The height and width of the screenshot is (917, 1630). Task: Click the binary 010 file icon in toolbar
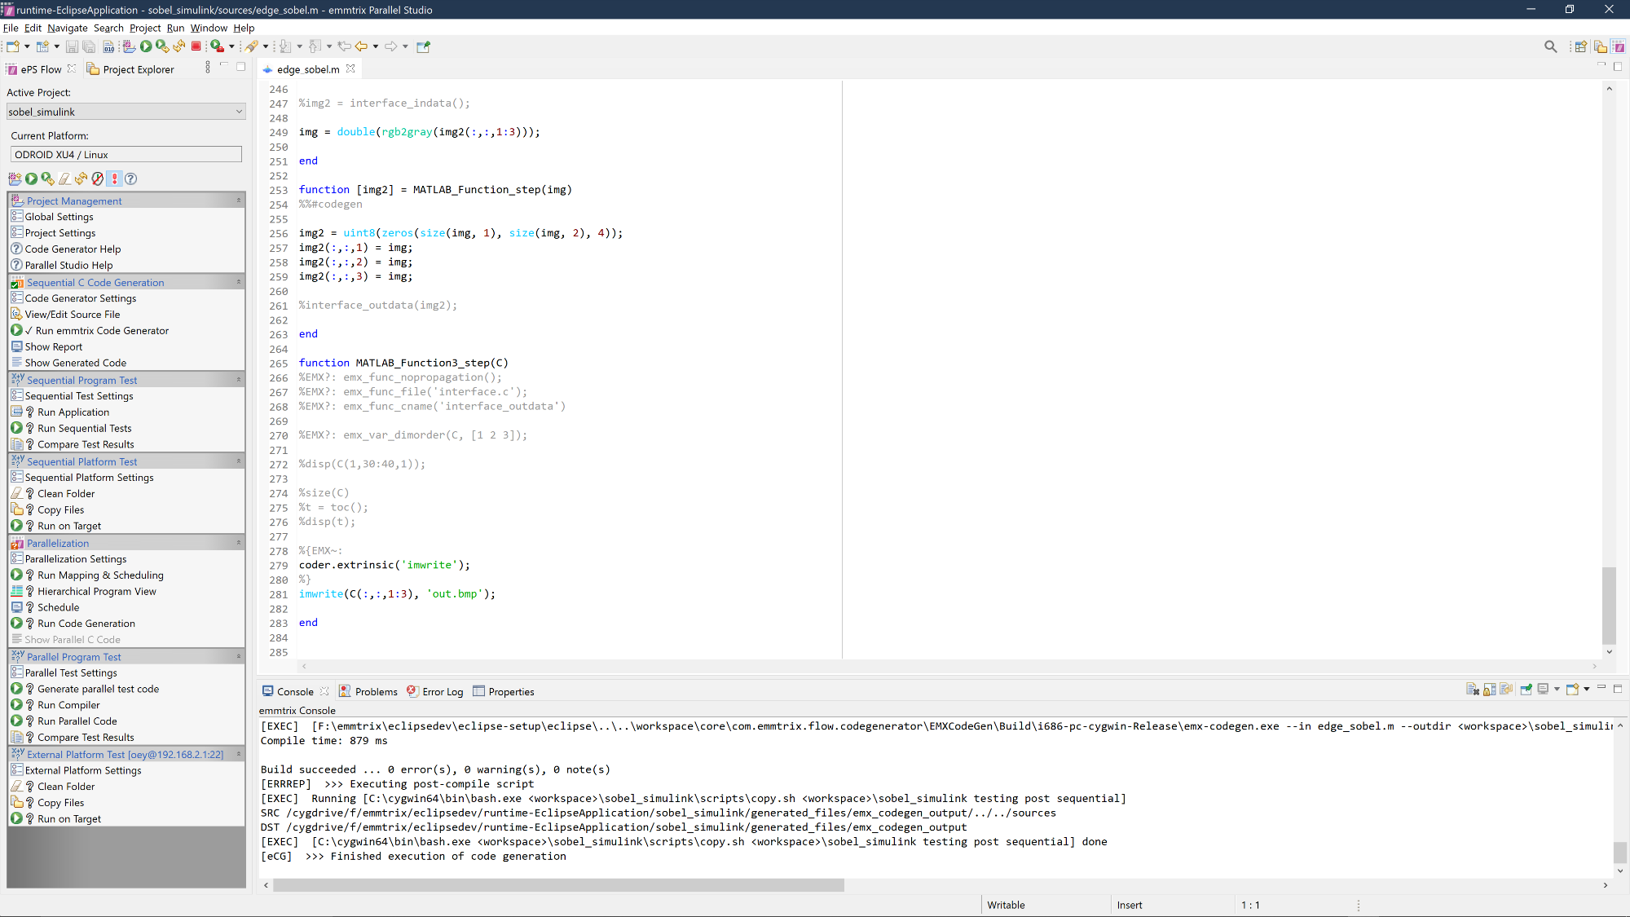pos(108,46)
